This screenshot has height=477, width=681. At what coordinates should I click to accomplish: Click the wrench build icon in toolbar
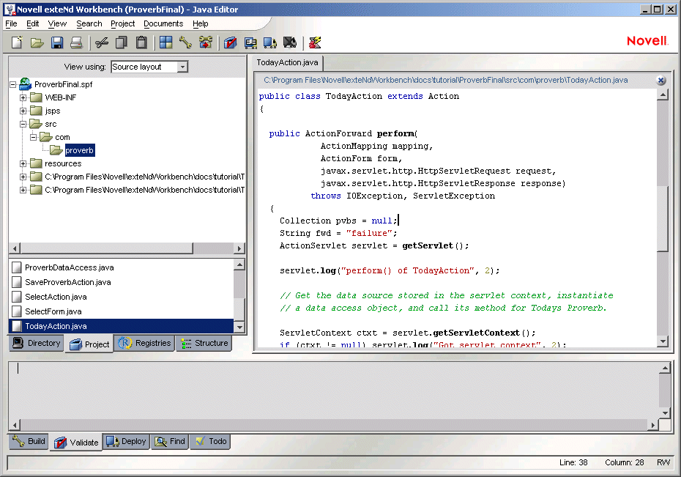pos(185,42)
